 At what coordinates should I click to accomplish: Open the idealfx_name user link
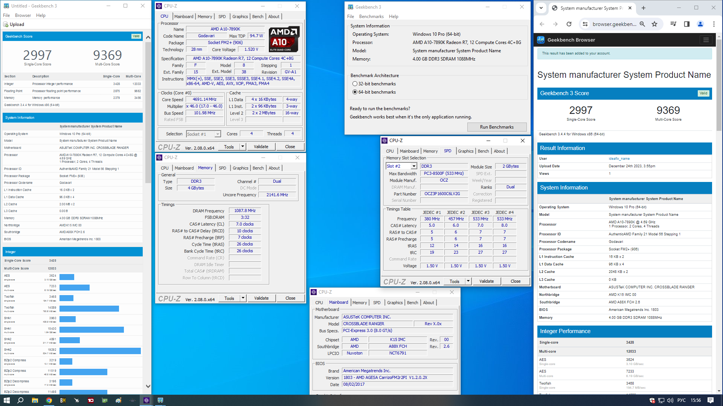pos(619,159)
